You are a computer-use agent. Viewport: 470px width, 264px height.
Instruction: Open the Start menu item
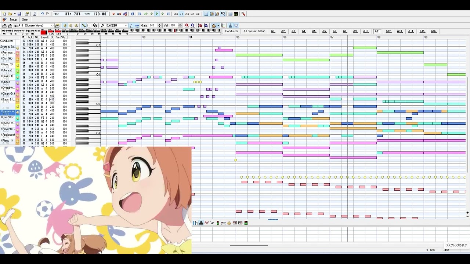(x=25, y=20)
